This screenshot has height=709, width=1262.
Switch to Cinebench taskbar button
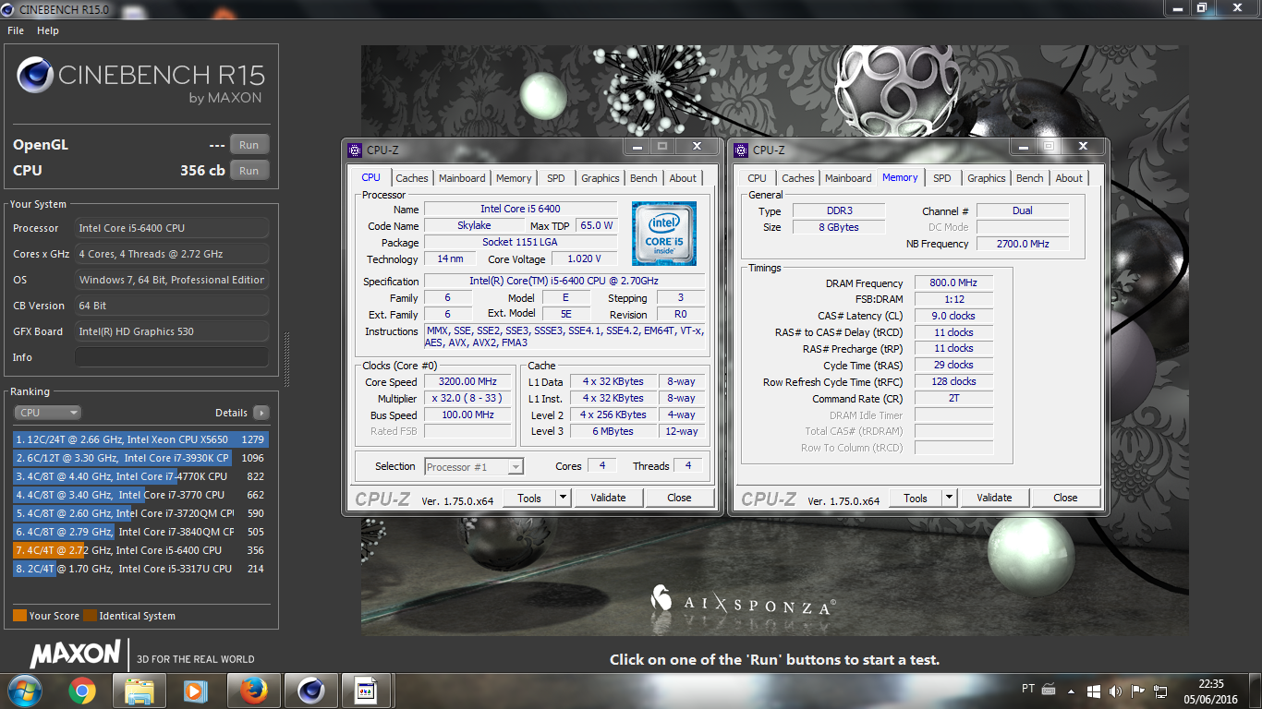tap(310, 691)
